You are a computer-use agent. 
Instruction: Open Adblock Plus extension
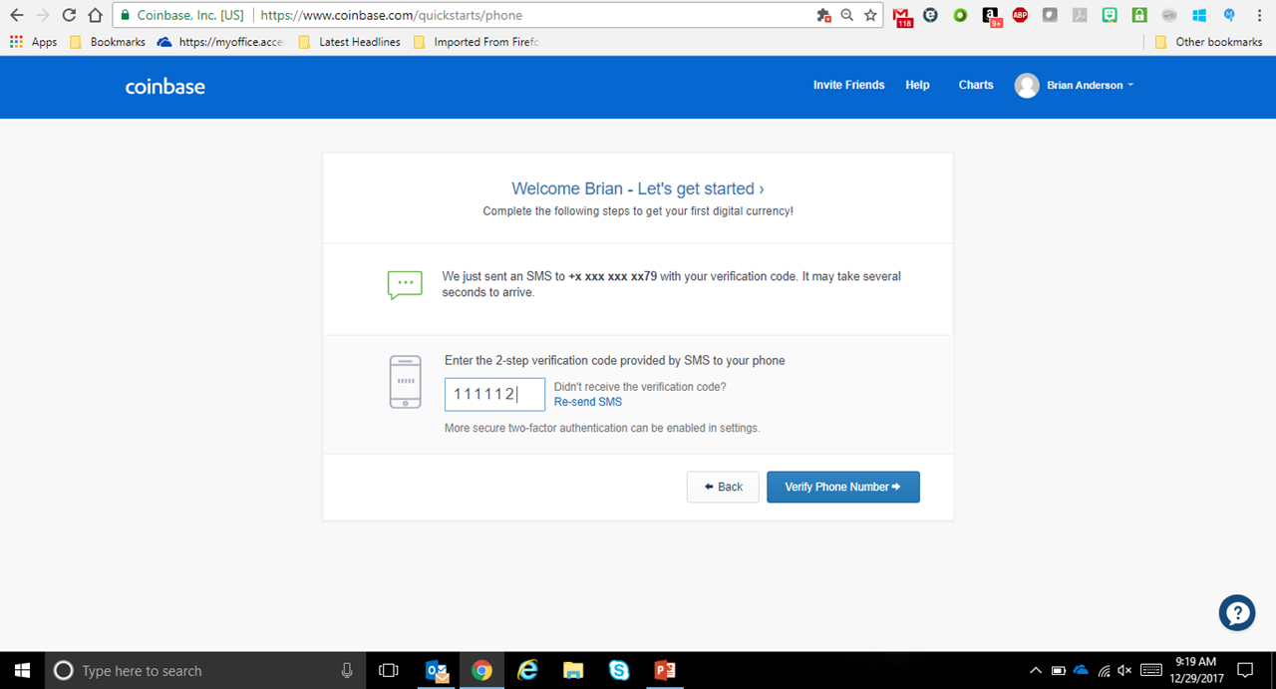coord(1020,15)
